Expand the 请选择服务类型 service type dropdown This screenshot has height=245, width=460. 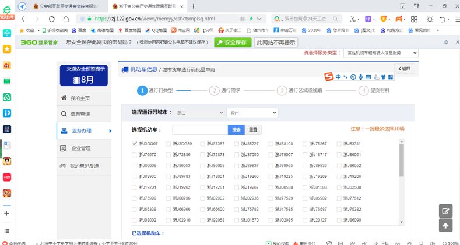tap(380, 53)
